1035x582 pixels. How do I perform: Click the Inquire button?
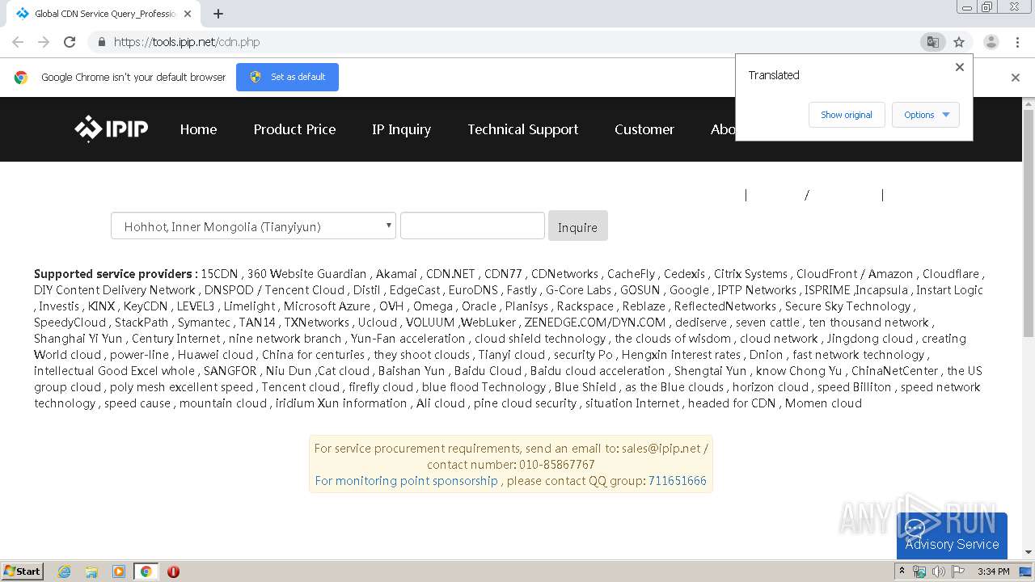tap(577, 226)
